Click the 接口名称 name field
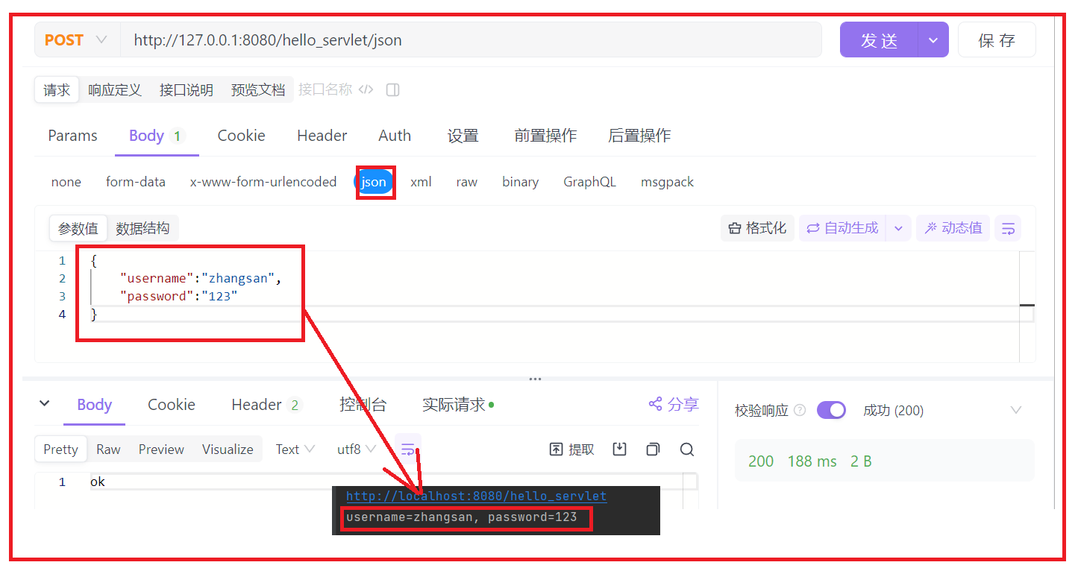 pos(325,89)
